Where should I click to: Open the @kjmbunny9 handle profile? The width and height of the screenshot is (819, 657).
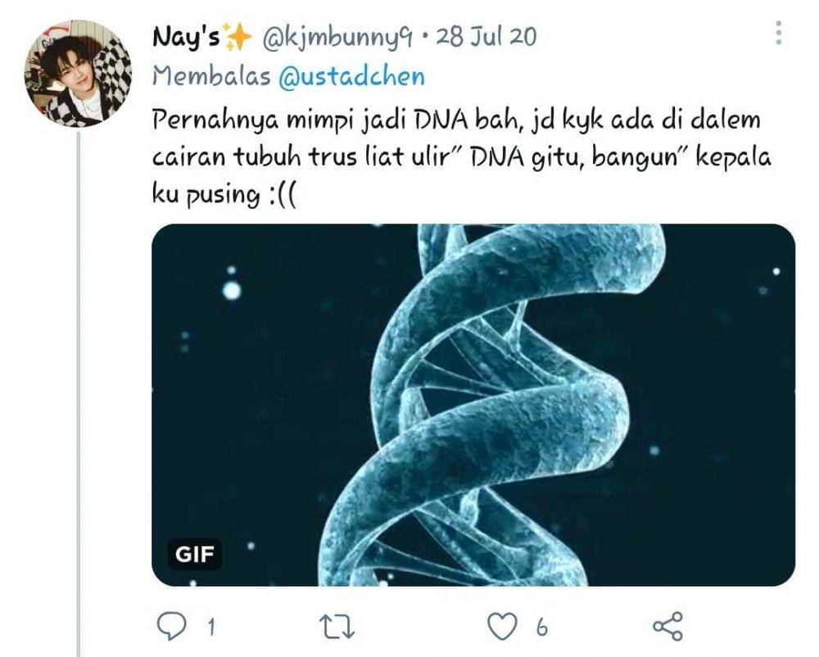point(337,38)
